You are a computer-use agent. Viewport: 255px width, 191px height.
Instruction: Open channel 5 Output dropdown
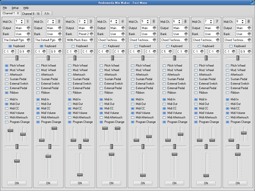click(x=149, y=28)
